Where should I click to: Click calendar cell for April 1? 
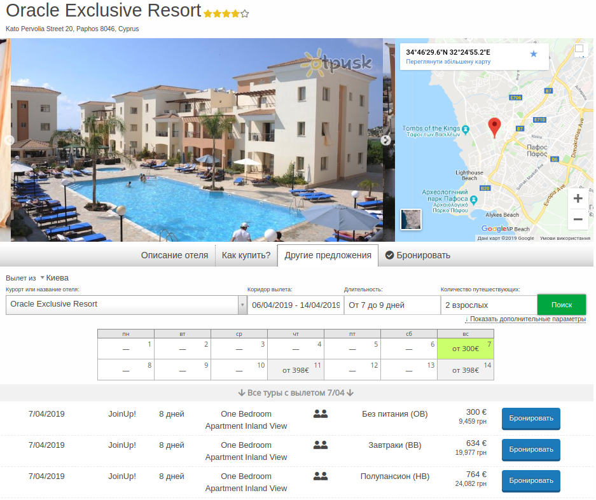pyautogui.click(x=126, y=349)
